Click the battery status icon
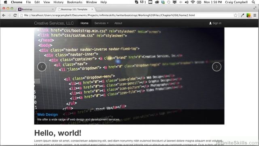This screenshot has width=259, height=146. pos(199,2)
